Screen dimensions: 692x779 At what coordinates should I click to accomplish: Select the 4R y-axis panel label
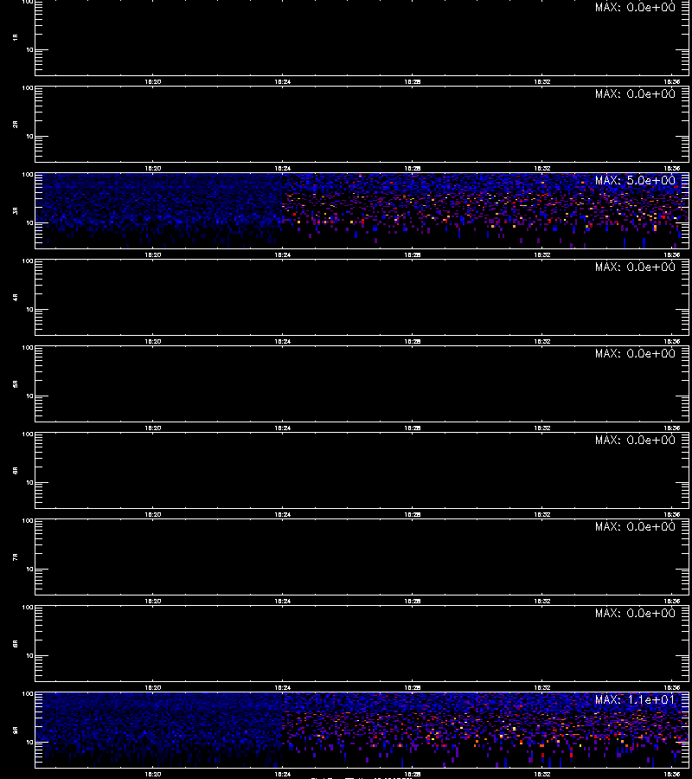16,297
